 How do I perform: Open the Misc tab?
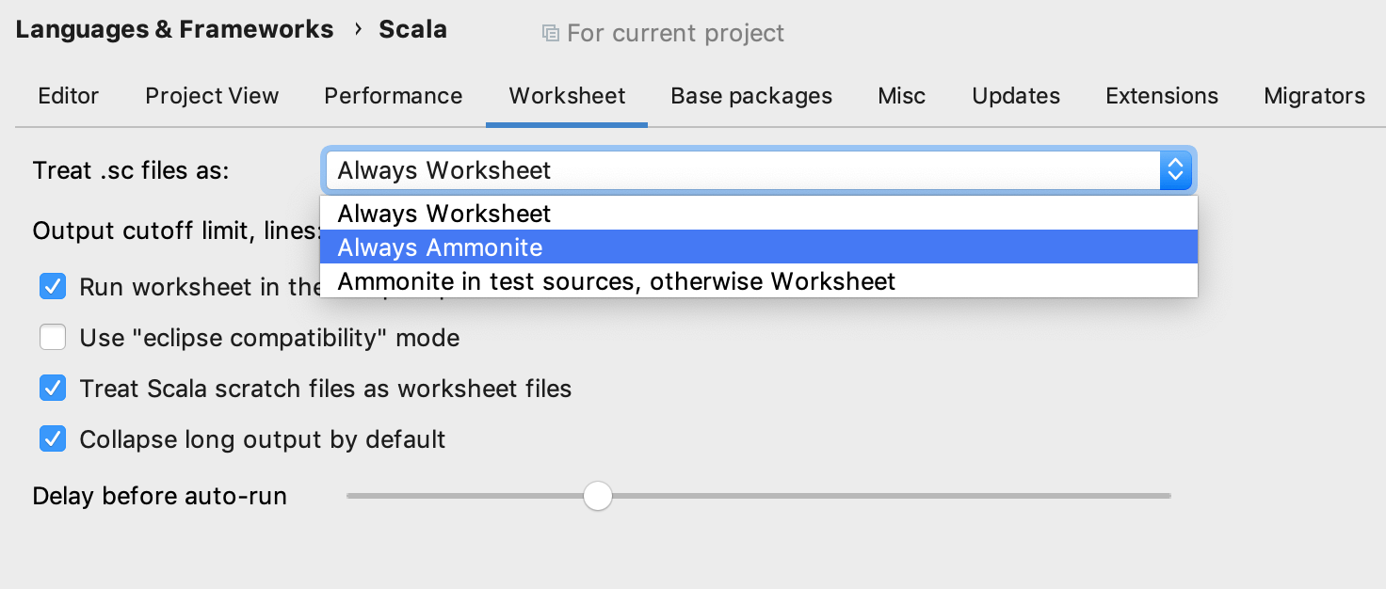click(901, 96)
